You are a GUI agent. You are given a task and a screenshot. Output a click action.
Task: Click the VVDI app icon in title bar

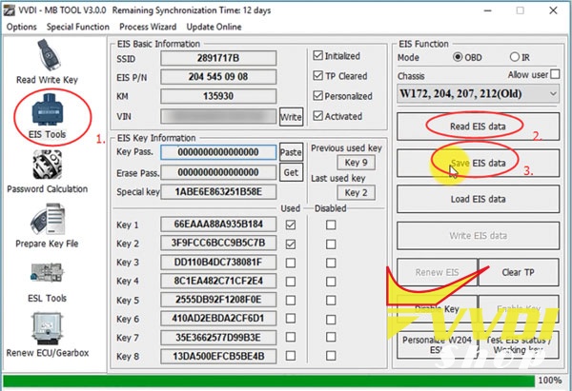click(9, 10)
